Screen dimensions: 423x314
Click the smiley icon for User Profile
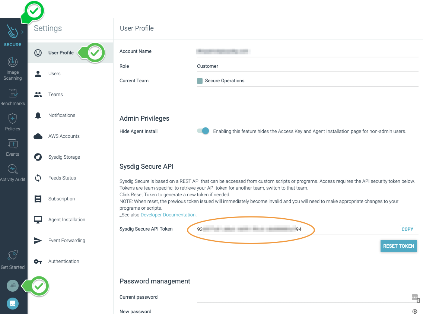38,53
